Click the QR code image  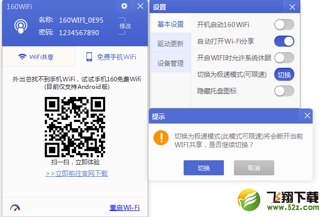coord(75,127)
